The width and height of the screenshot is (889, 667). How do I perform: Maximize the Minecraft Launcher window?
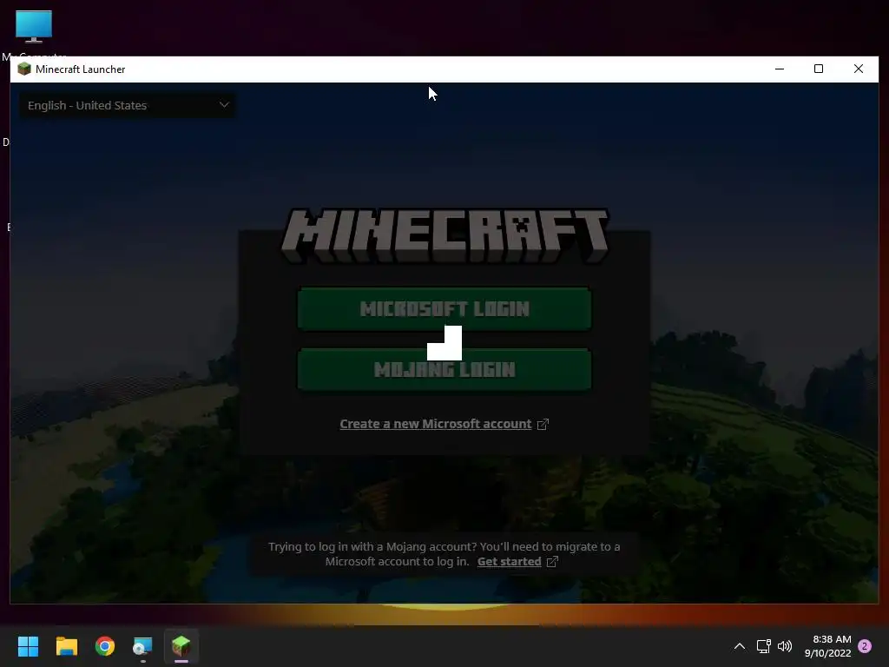tap(819, 69)
